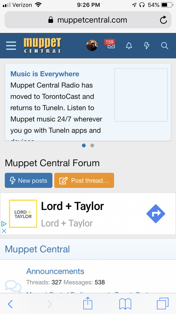Go back to the previous page

coord(10,305)
